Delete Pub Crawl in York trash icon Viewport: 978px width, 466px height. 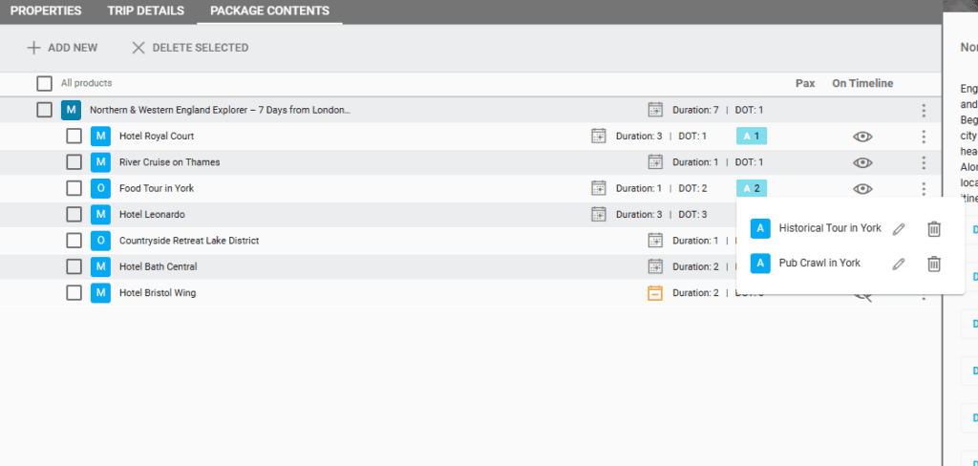point(934,264)
